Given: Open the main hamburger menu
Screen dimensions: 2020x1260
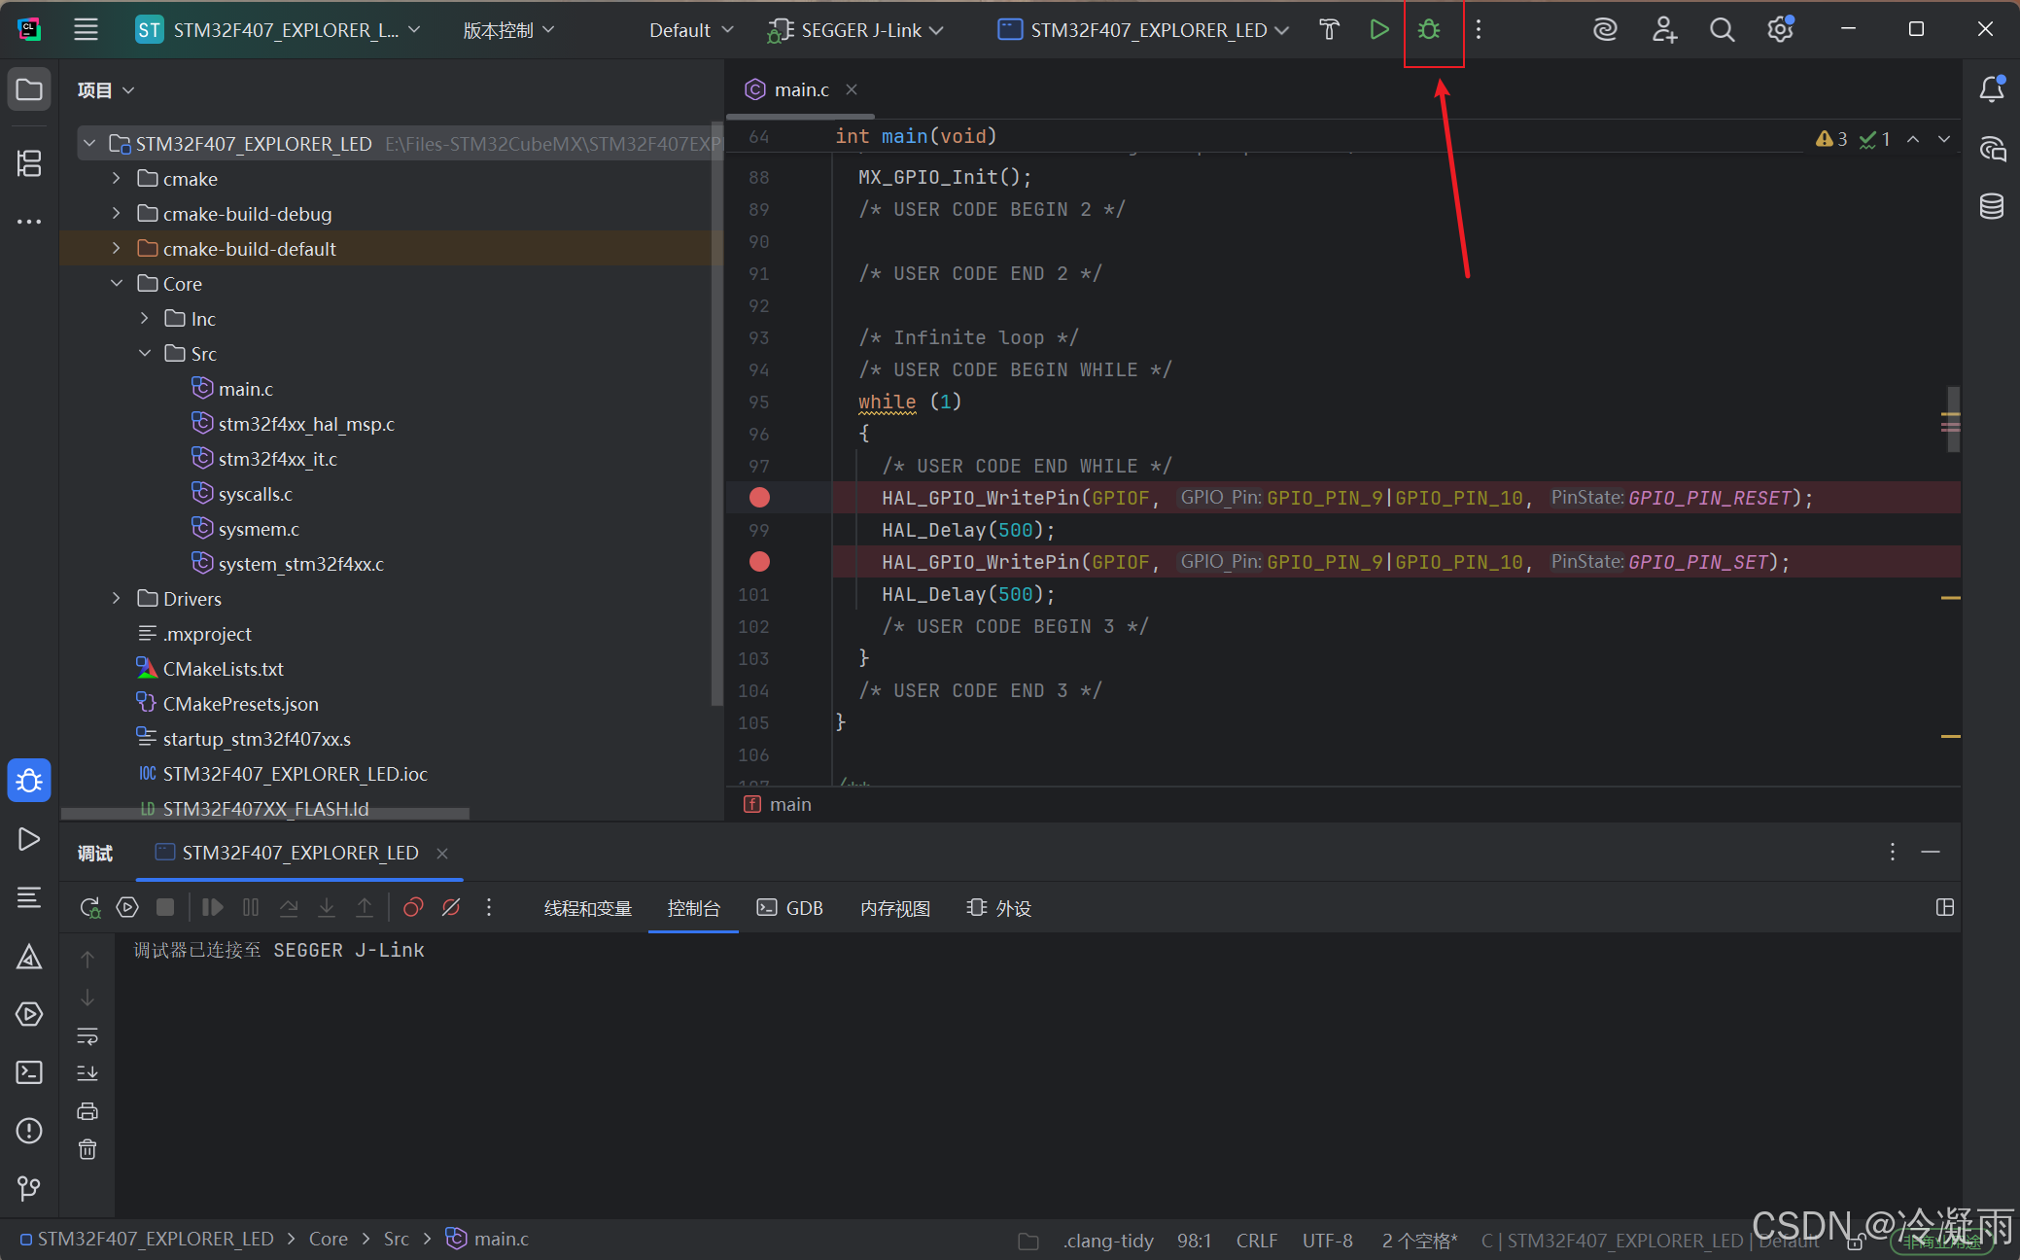Looking at the screenshot, I should 86,29.
